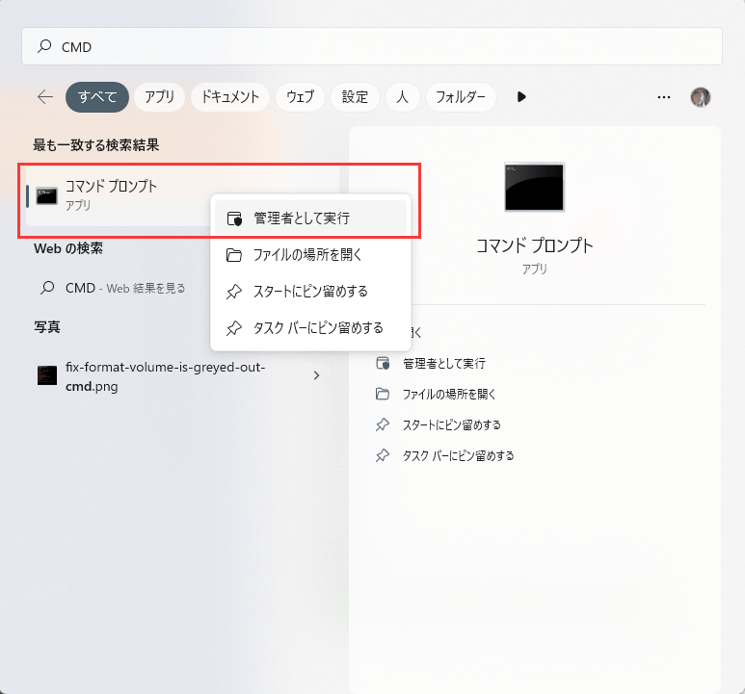Select スタートにピン留めする in context menu
Viewport: 745px width, 694px height.
(310, 292)
